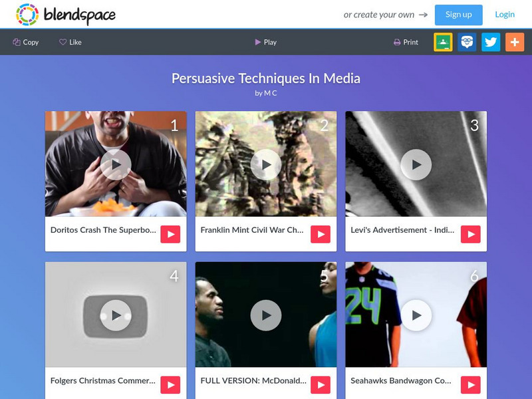Play the lesson from toolbar

265,42
